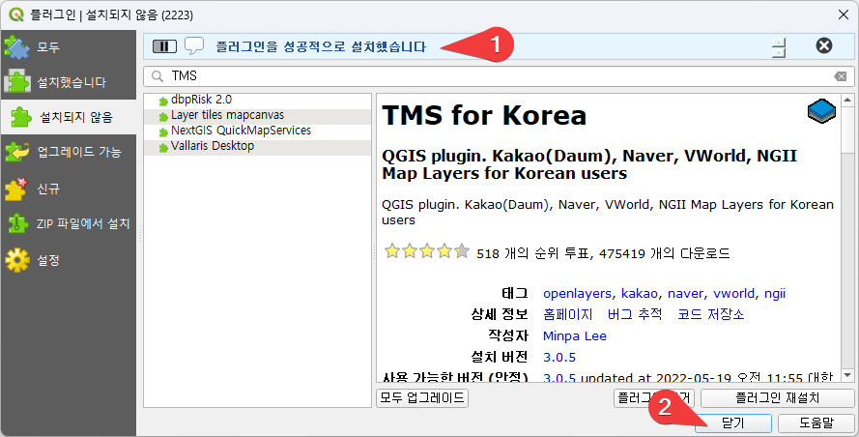This screenshot has width=859, height=437.
Task: Open the 코드 저장소 link
Action: 710,314
